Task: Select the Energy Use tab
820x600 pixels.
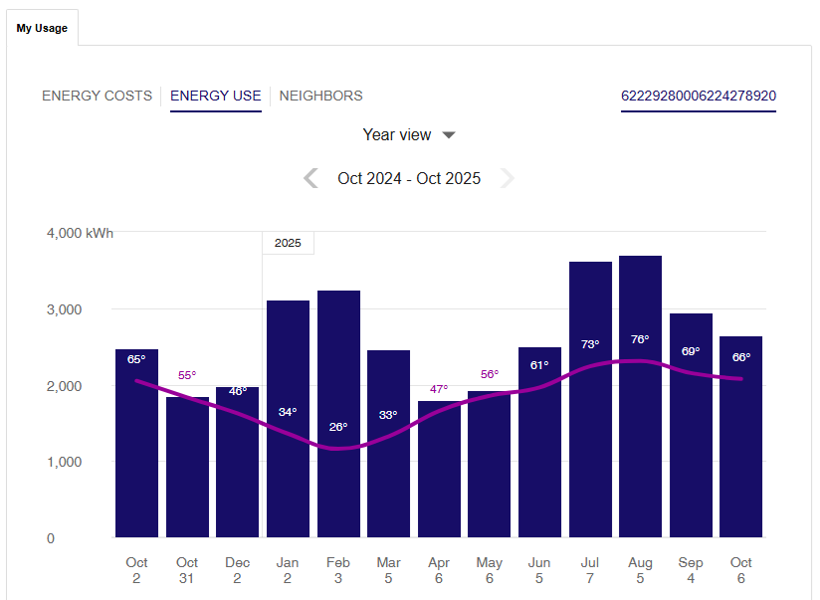Action: [216, 97]
